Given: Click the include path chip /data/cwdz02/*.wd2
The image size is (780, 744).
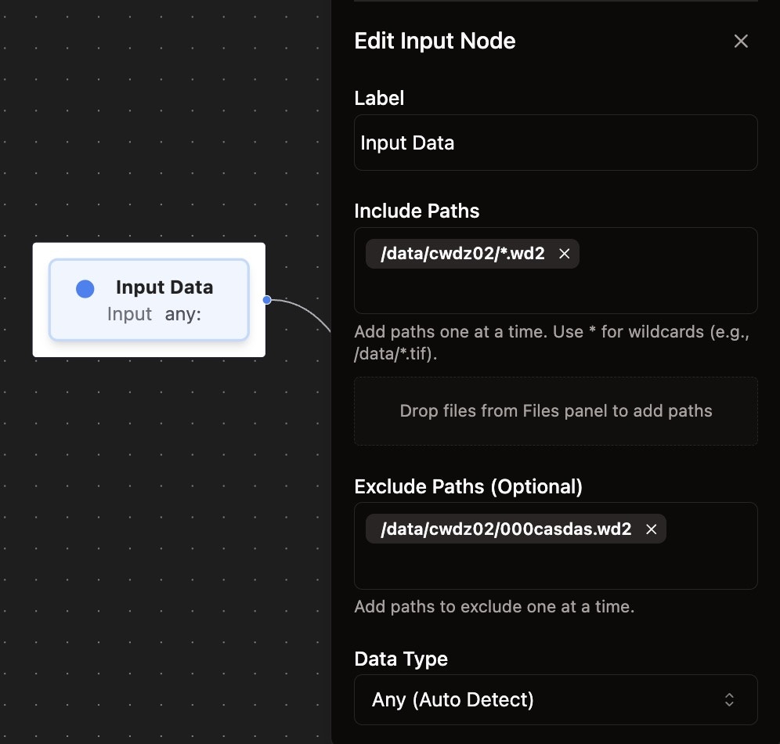Looking at the screenshot, I should 466,253.
